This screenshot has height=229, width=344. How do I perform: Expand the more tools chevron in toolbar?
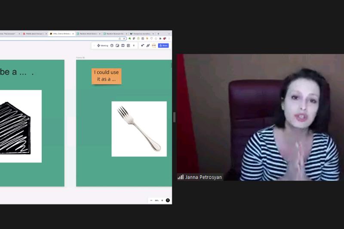[x=134, y=46]
